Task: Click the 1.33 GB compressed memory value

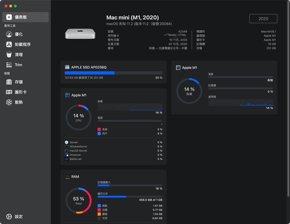Action: click(x=157, y=214)
